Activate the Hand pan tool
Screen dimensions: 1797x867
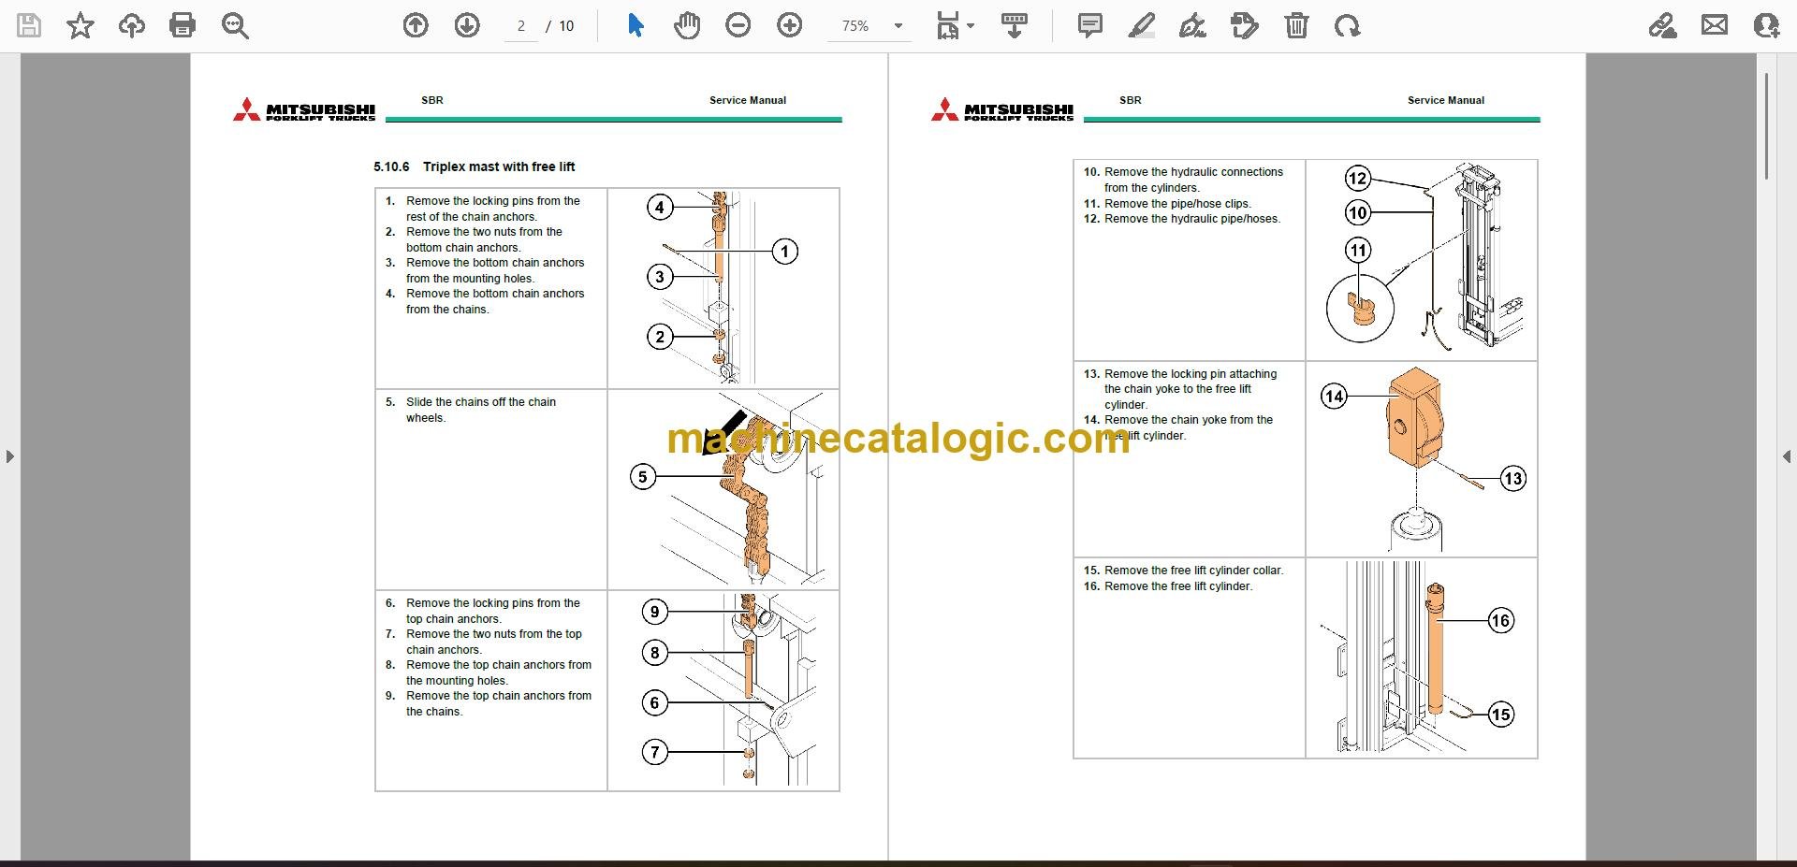point(687,26)
